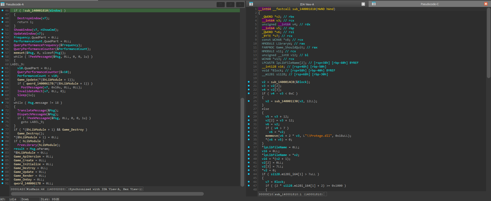Screen dimensions: 491x201
Task: Click the 'goto LABEL_9' statement
Action: (x=33, y=122)
